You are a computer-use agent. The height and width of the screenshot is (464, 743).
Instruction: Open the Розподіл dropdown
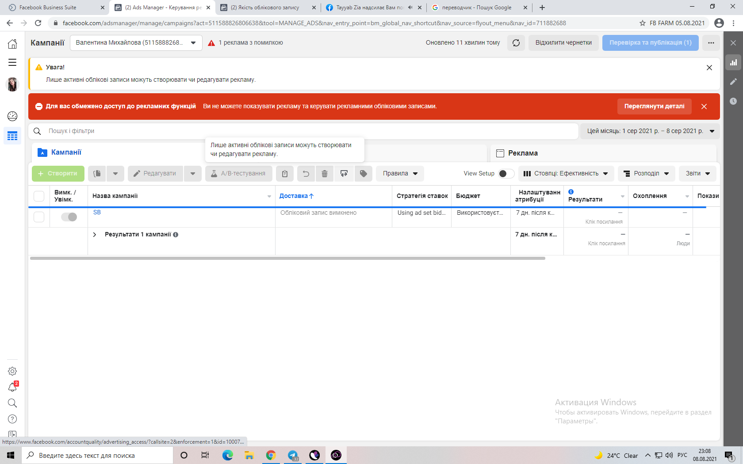coord(647,174)
